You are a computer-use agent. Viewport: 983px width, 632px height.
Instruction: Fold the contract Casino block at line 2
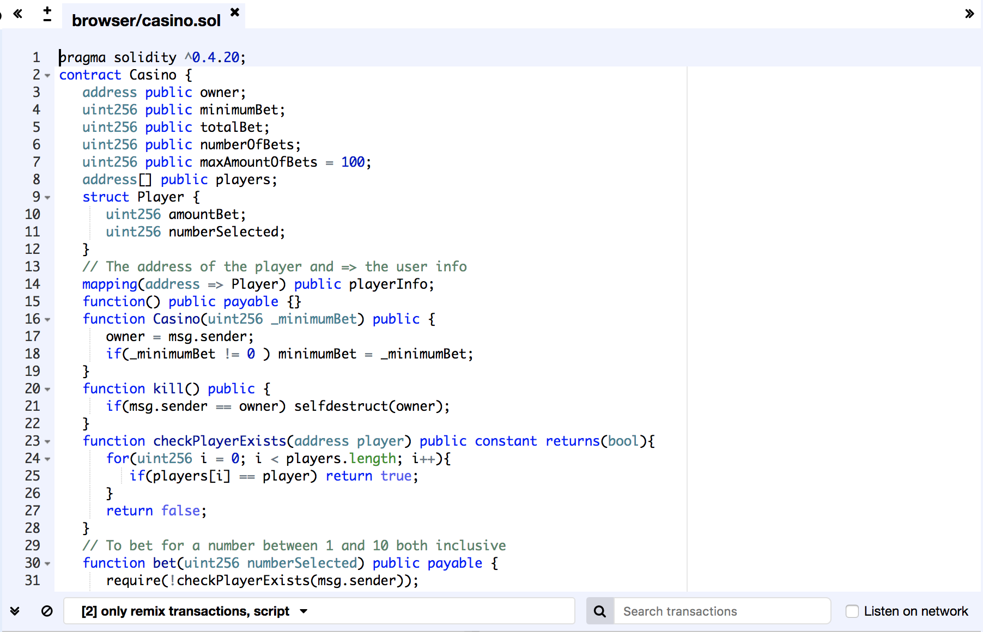(x=47, y=76)
